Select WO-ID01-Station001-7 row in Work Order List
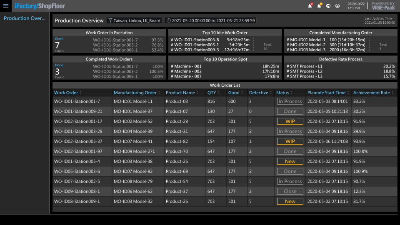The width and height of the screenshot is (400, 225). 77,101
